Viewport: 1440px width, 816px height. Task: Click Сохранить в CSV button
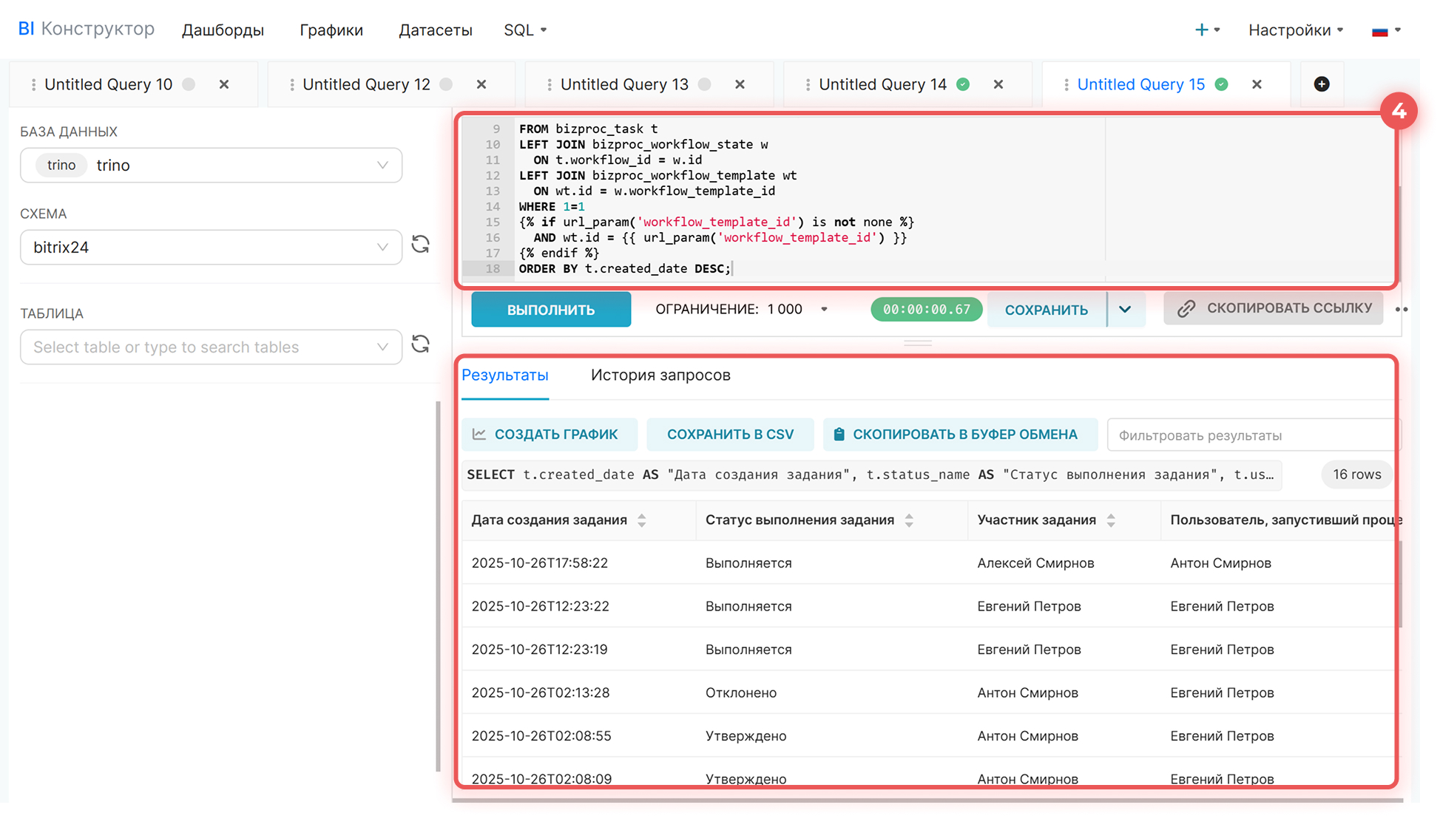pyautogui.click(x=730, y=435)
